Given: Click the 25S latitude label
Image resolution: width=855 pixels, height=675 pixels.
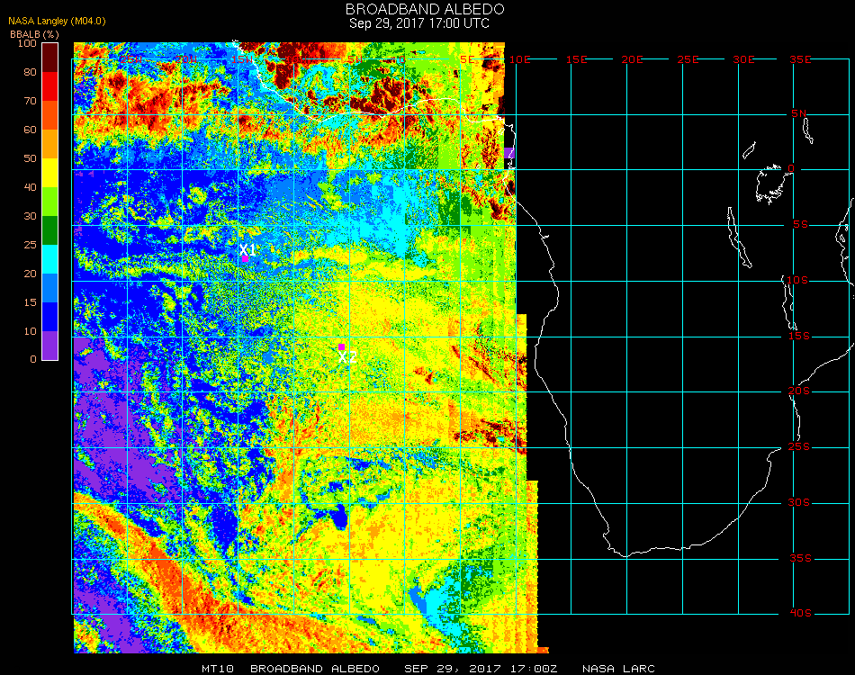Looking at the screenshot, I should [x=799, y=447].
